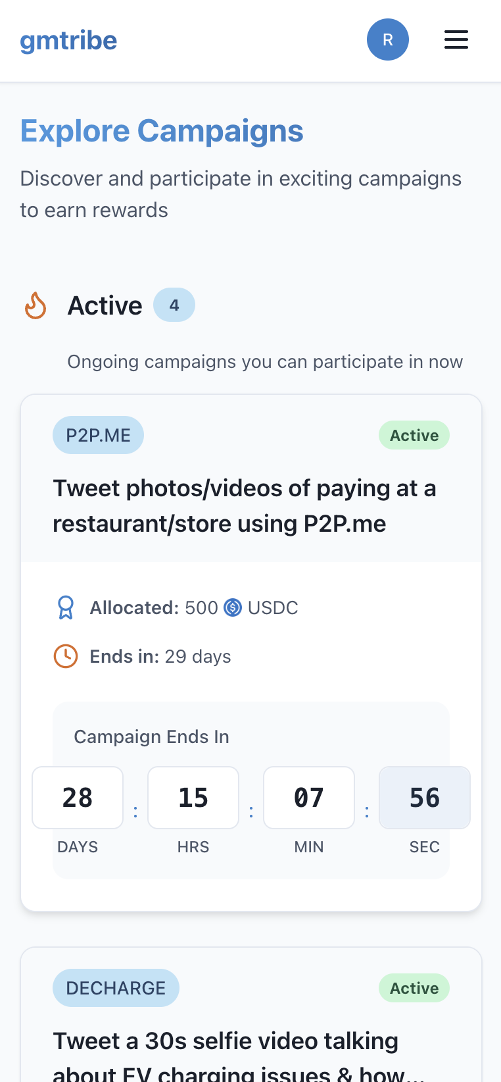The height and width of the screenshot is (1082, 501).
Task: Click the 07 MIN countdown box
Action: pos(309,798)
